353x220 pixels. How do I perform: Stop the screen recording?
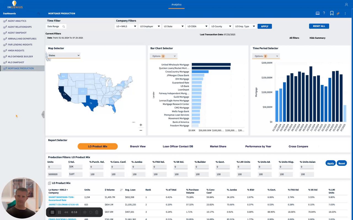[52, 212]
